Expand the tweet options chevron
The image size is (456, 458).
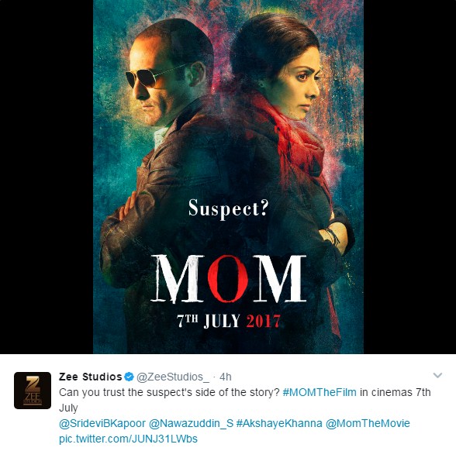point(437,375)
